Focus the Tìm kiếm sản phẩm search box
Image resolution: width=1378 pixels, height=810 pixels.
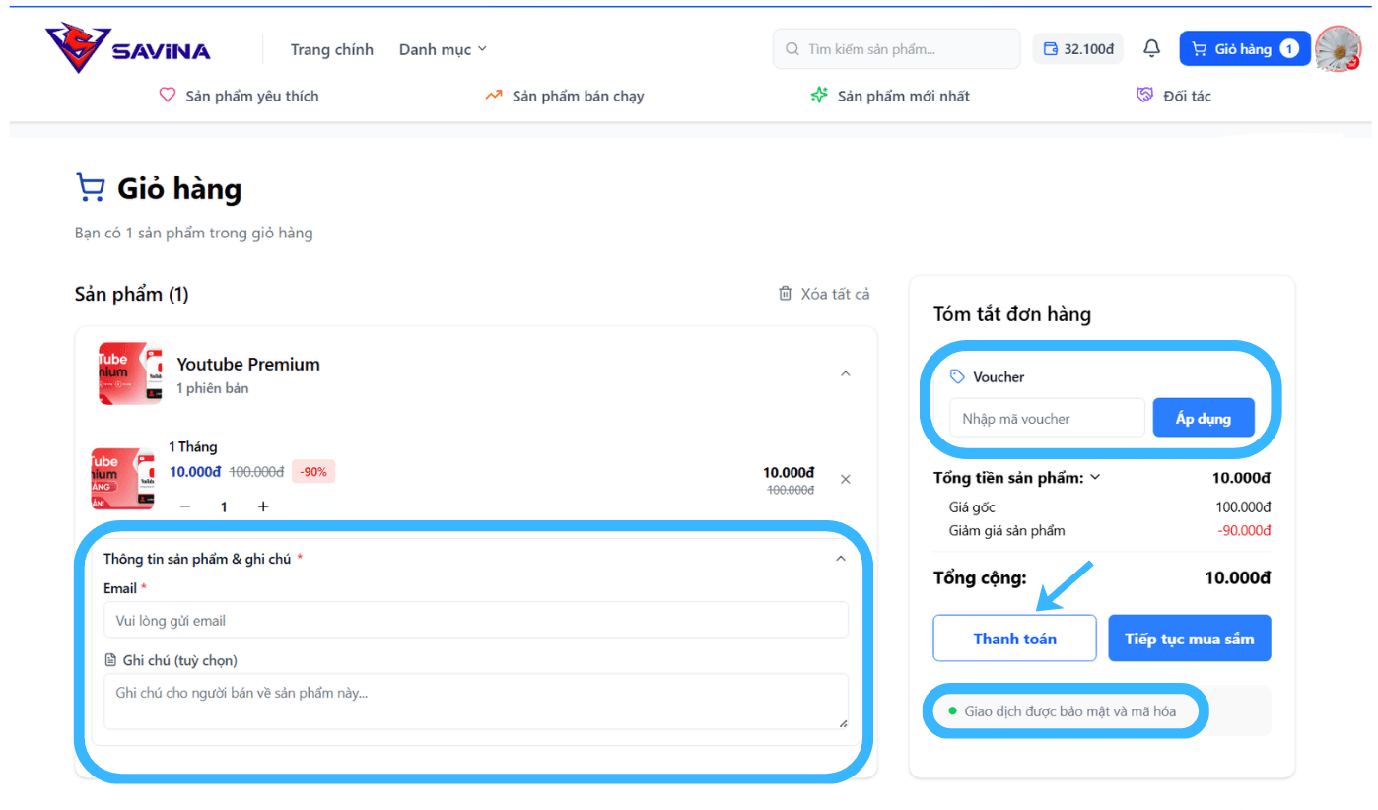click(897, 48)
